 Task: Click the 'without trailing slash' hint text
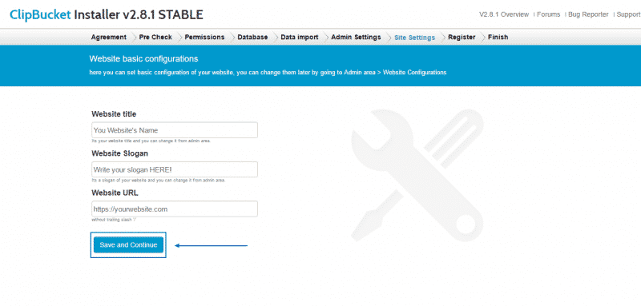click(x=114, y=220)
